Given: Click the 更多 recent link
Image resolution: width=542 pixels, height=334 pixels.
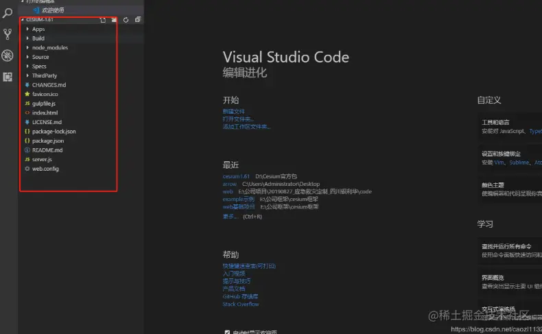Looking at the screenshot, I should (231, 217).
